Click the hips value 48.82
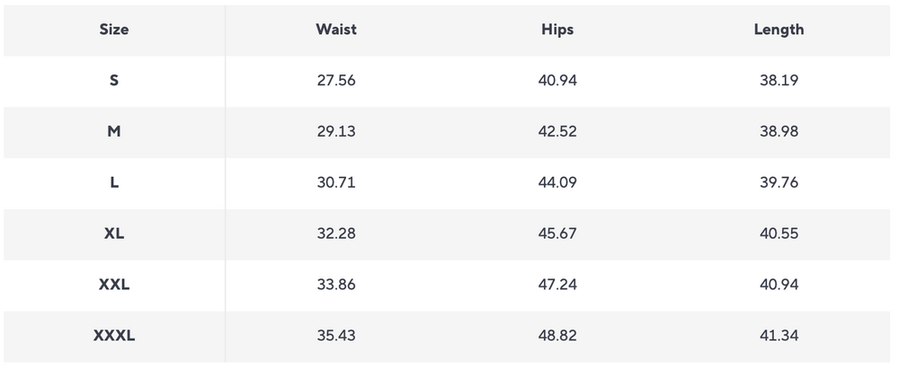Viewport: 899px width, 370px height. pos(557,337)
